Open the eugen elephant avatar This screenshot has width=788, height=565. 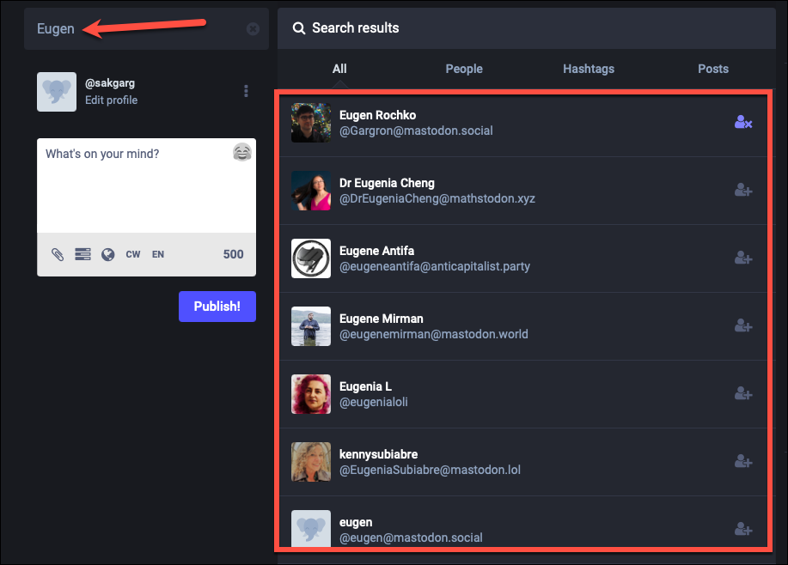point(311,528)
